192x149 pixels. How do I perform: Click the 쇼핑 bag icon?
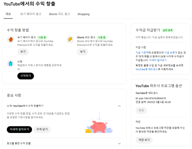pyautogui.click(x=11, y=63)
